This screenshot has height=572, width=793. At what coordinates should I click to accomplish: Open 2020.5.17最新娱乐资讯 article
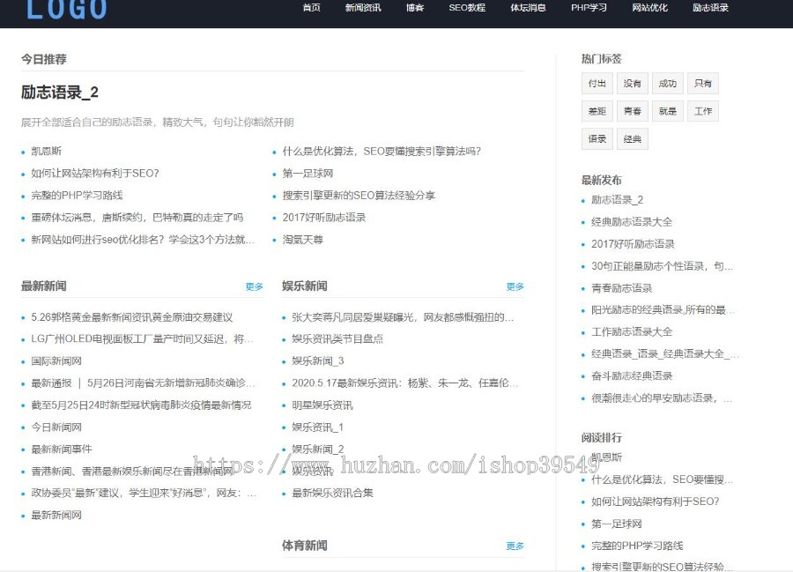click(404, 383)
